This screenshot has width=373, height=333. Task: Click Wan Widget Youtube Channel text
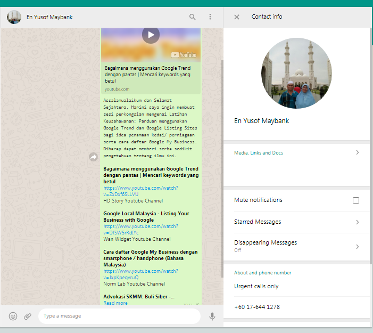pos(137,239)
